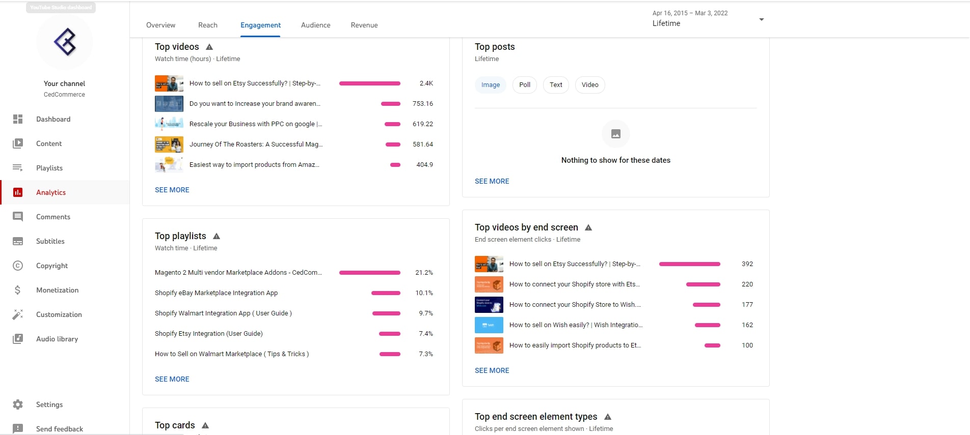The width and height of the screenshot is (970, 435).
Task: Open 'Shopify eBay Marketplace Integration App' playlist
Action: (216, 293)
